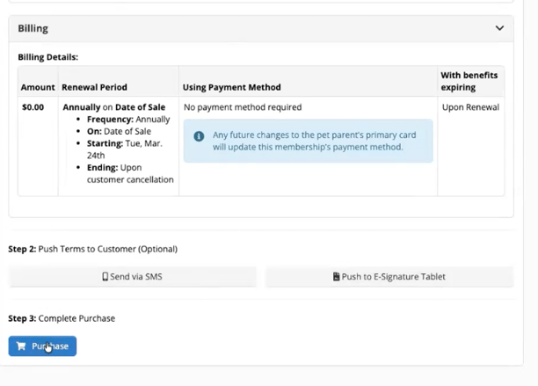The image size is (538, 386).
Task: Click the Starting: Tue, Mar. 24th bullet
Action: (125, 149)
